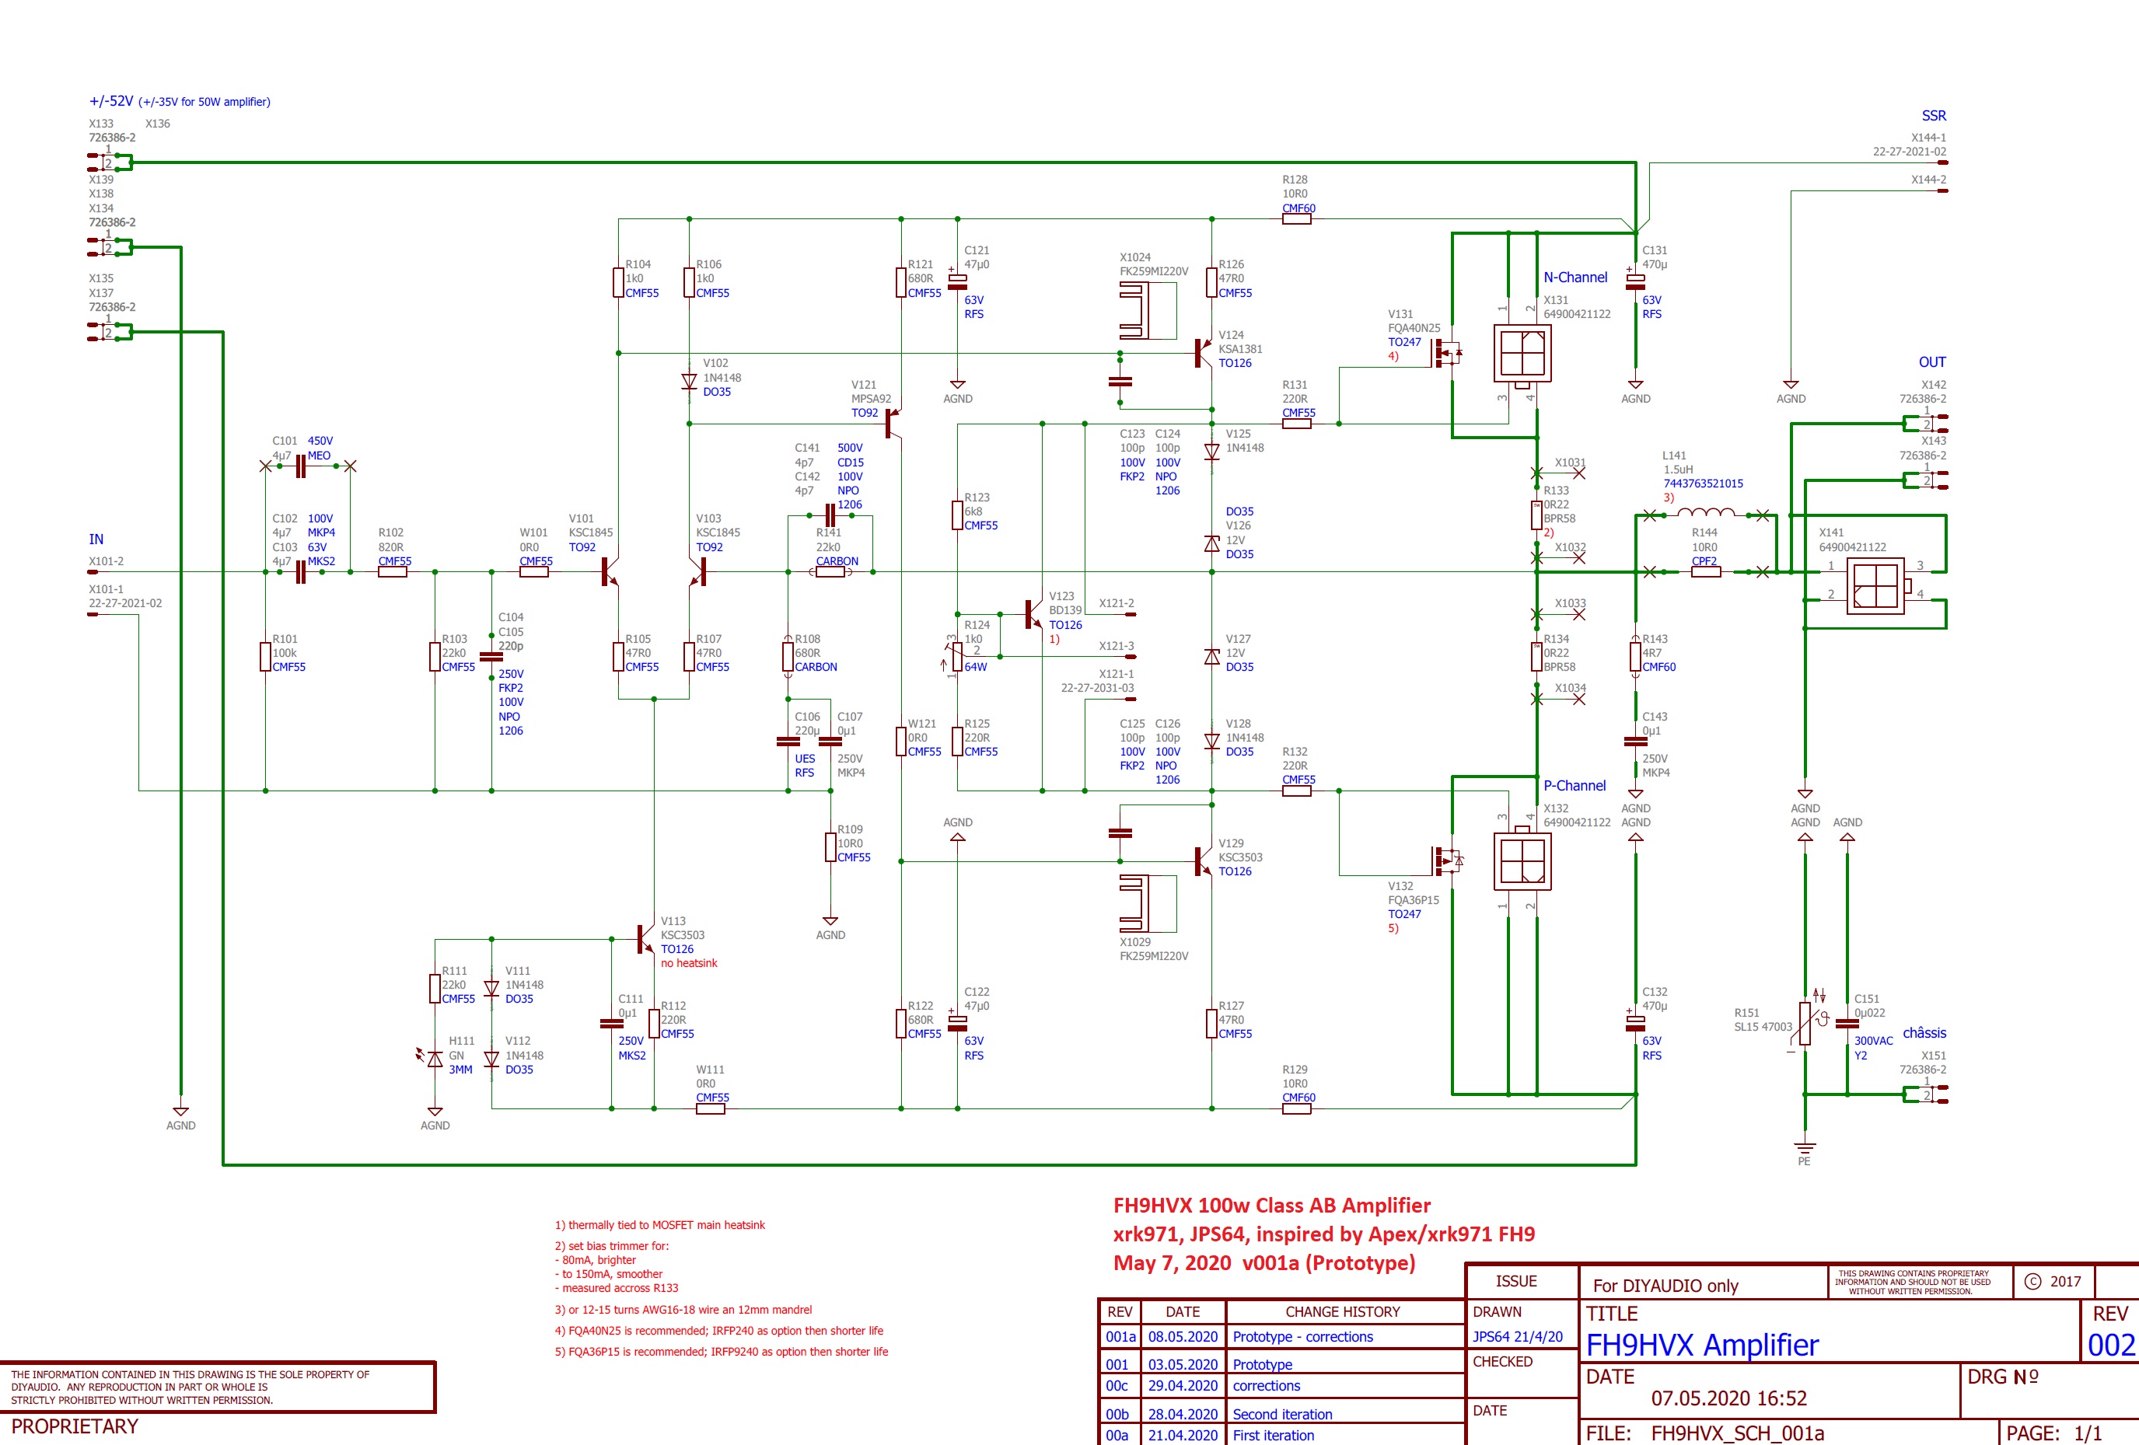The image size is (2139, 1445).
Task: Click the 'P-Channel' label
Action: coord(1574,785)
